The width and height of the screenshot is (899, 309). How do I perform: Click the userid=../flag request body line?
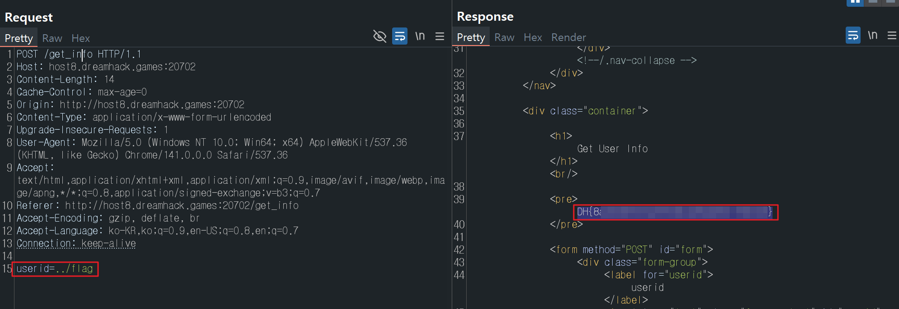point(55,269)
